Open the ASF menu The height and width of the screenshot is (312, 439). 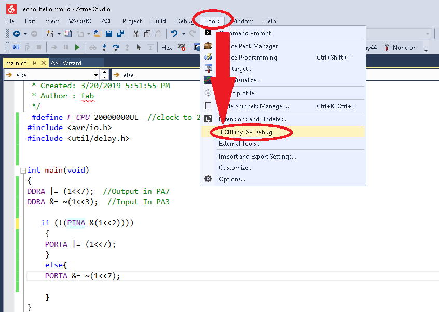click(107, 21)
